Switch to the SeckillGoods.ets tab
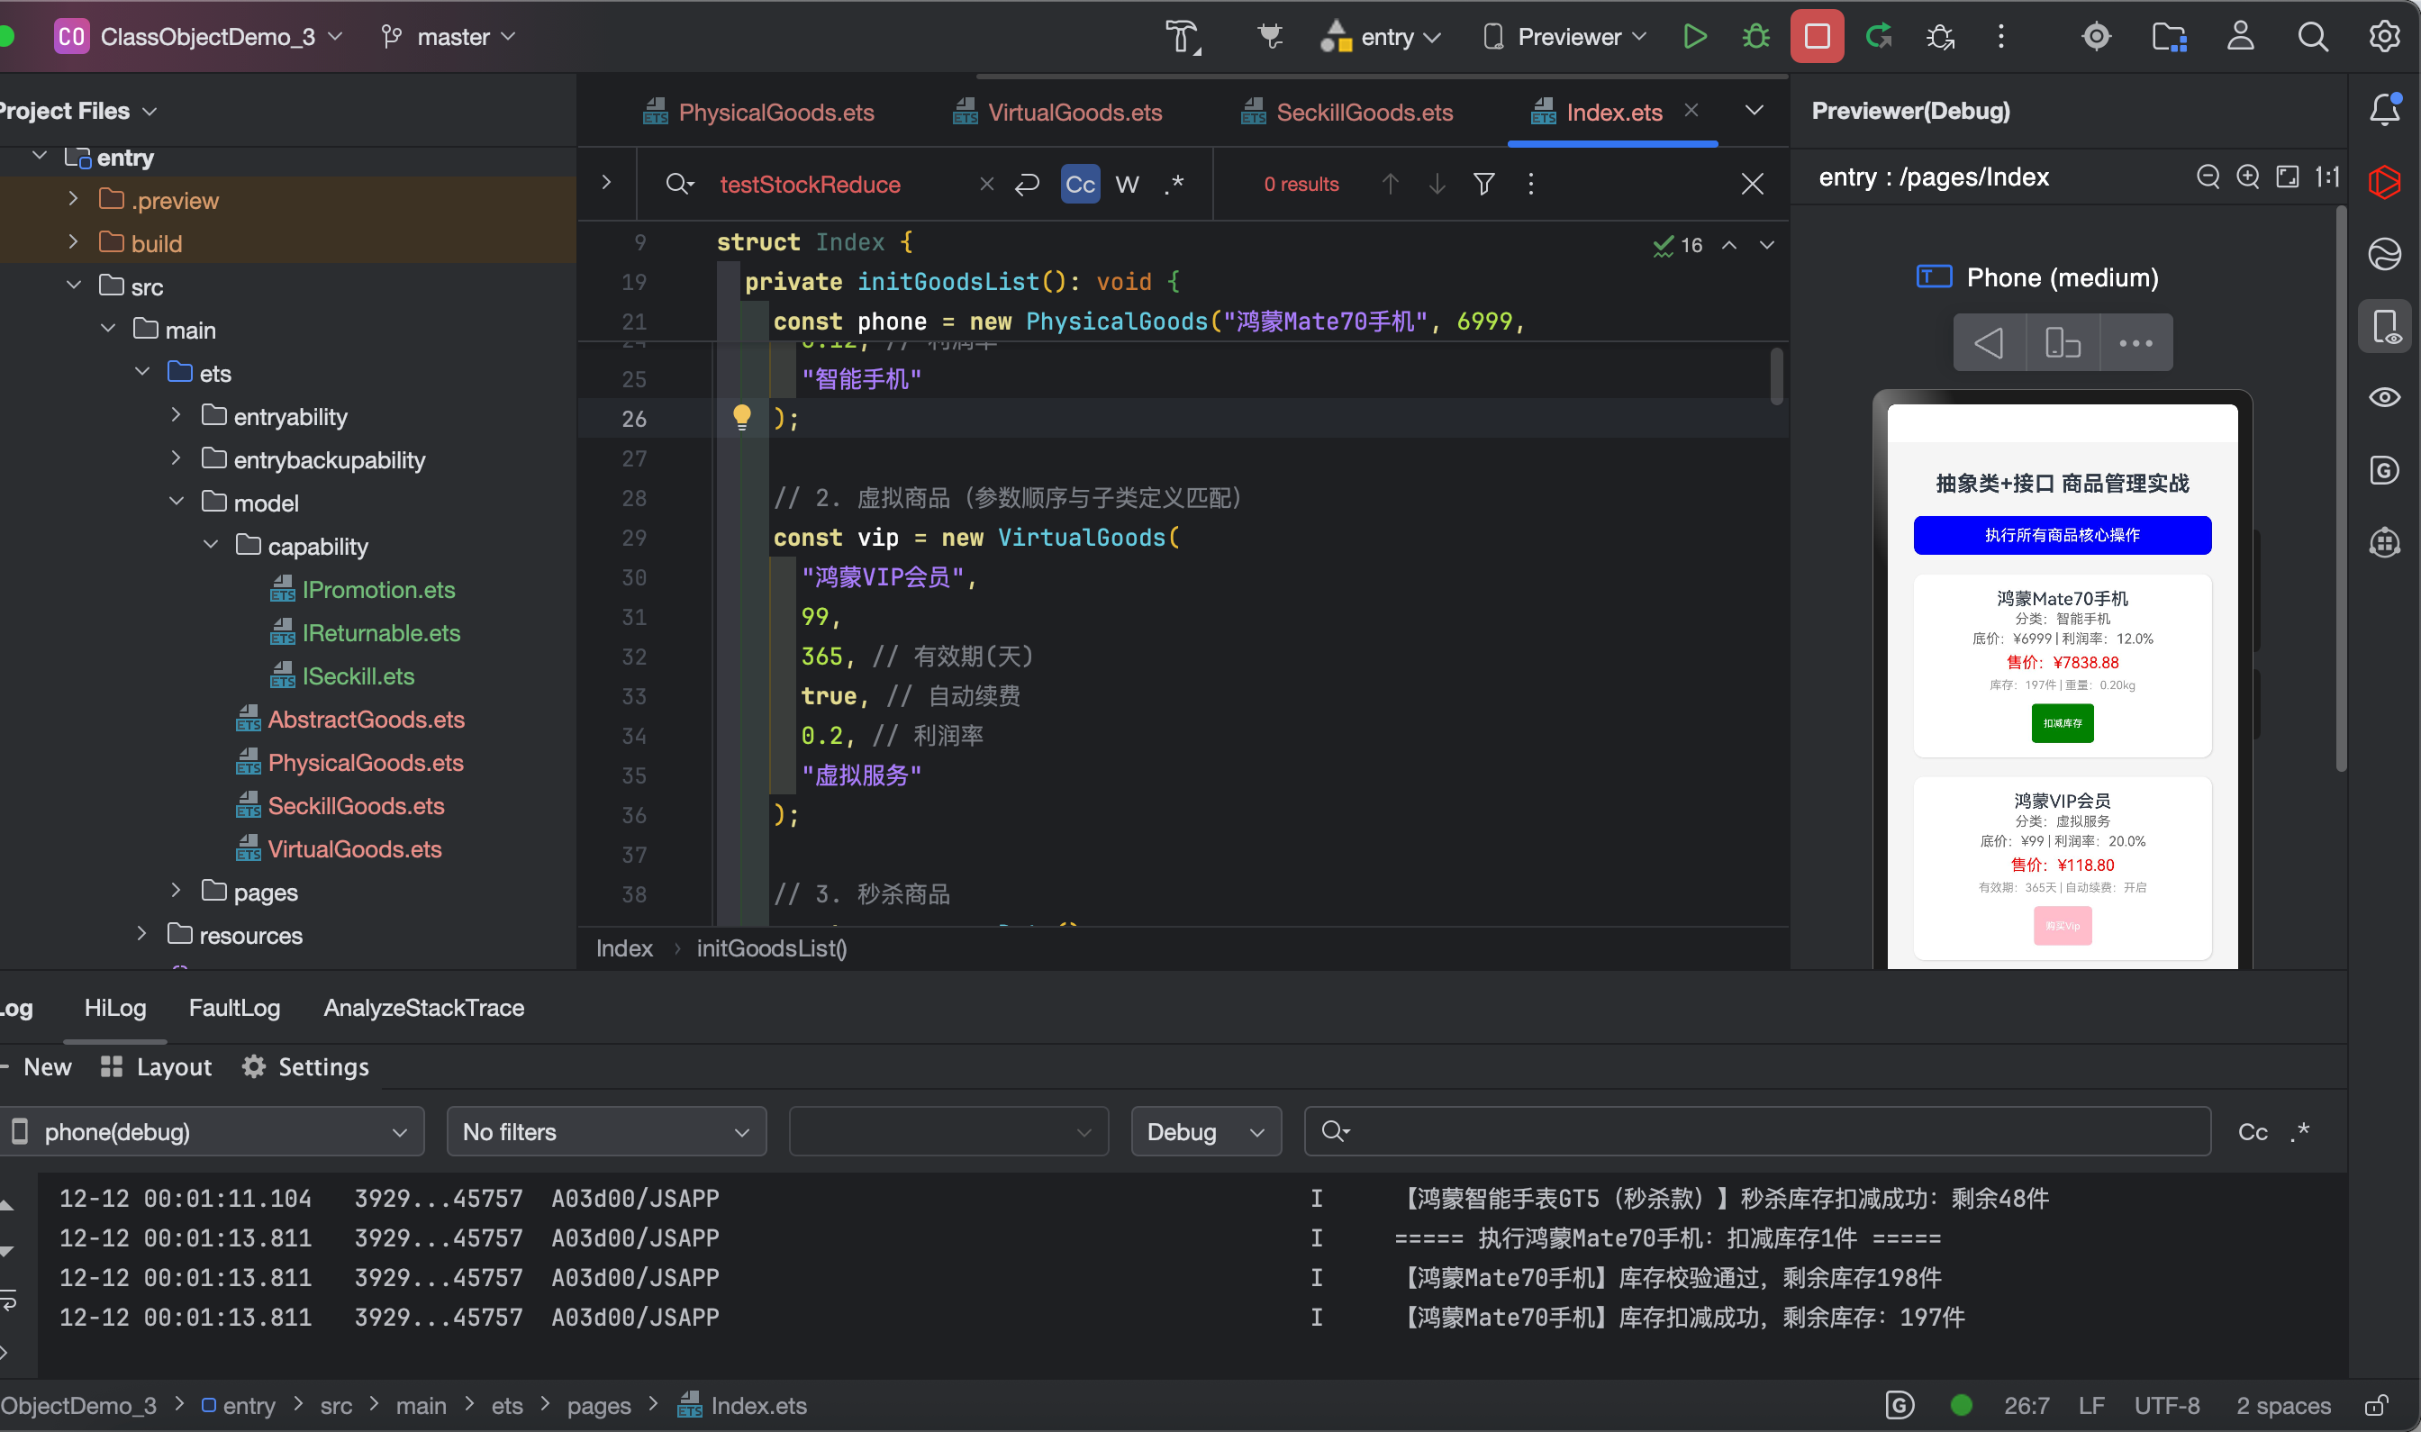 click(x=1364, y=112)
